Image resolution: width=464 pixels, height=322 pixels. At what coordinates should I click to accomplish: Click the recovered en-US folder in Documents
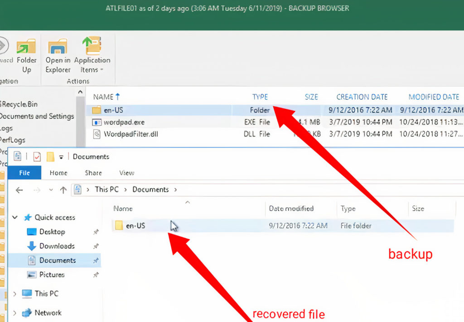click(131, 225)
